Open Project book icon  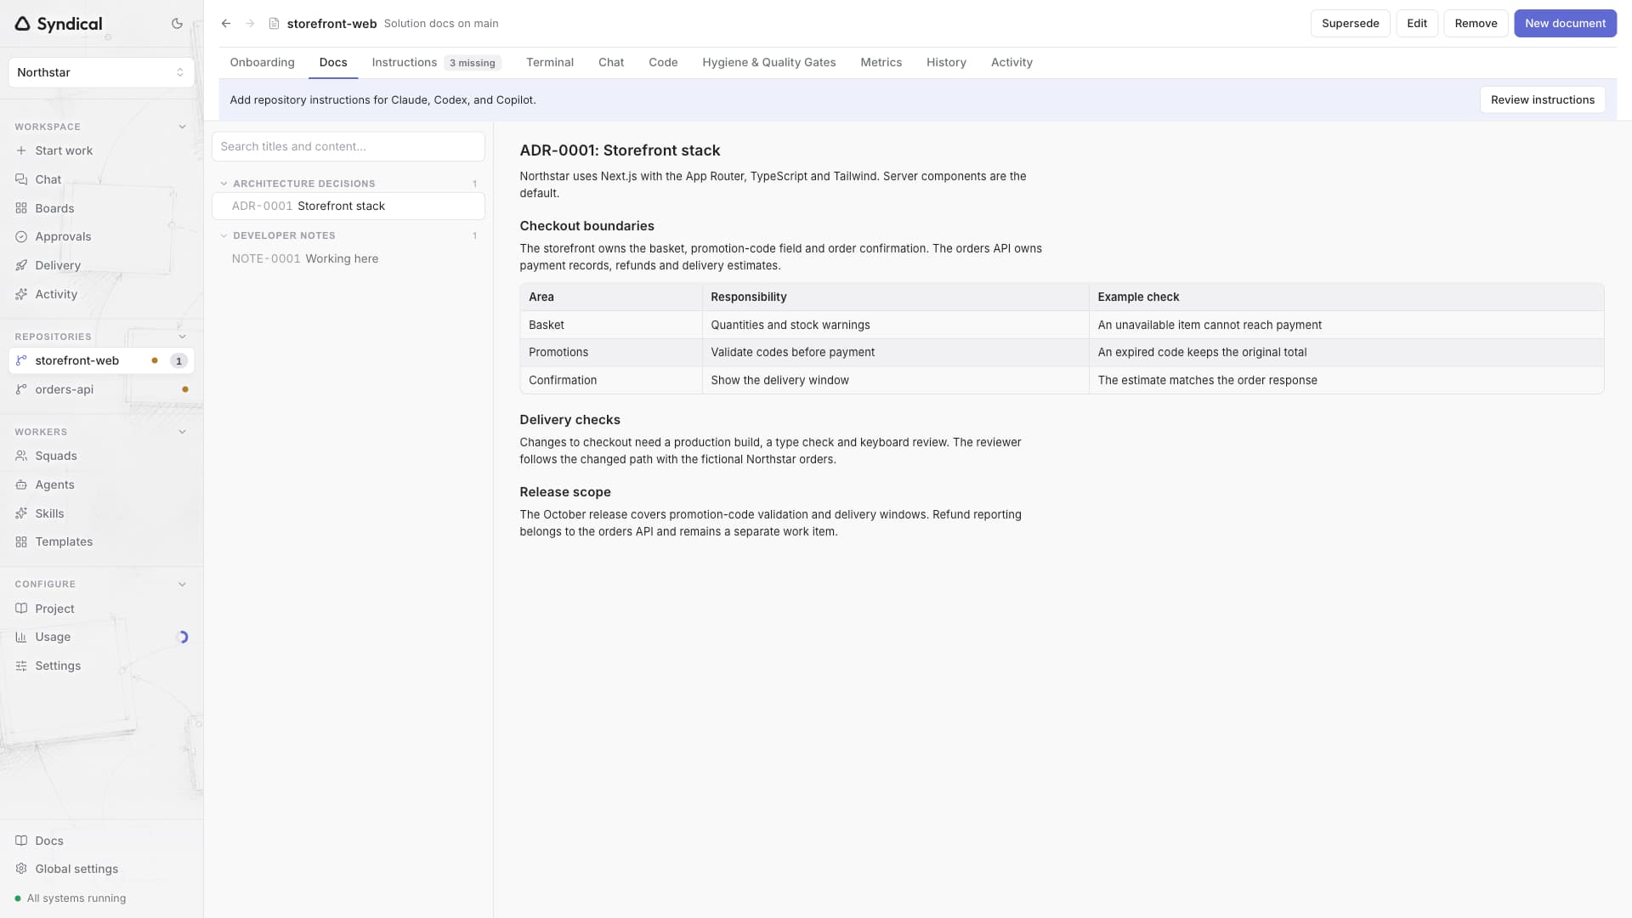21,609
